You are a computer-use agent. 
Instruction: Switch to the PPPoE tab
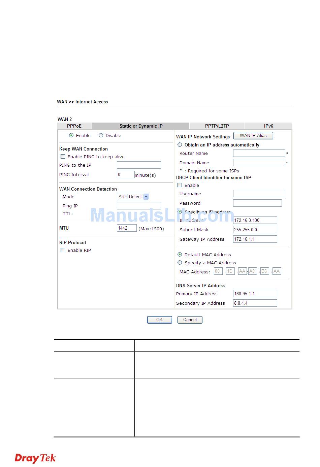74,126
